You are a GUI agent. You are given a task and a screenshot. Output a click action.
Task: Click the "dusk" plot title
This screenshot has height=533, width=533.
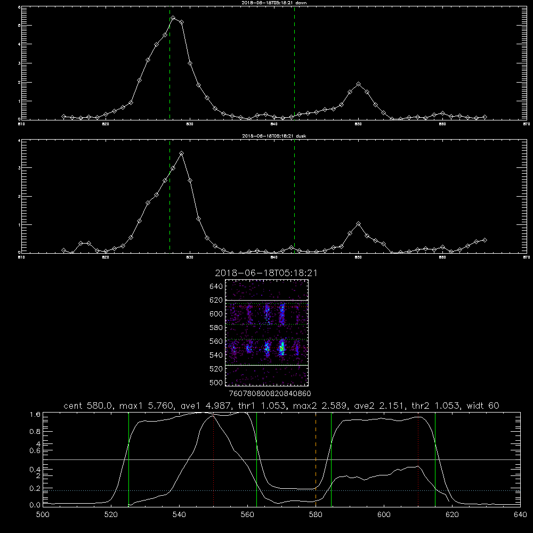pyautogui.click(x=274, y=136)
